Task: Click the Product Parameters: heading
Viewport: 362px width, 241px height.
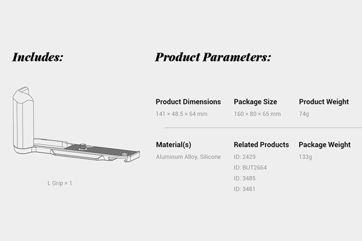Action: point(213,57)
